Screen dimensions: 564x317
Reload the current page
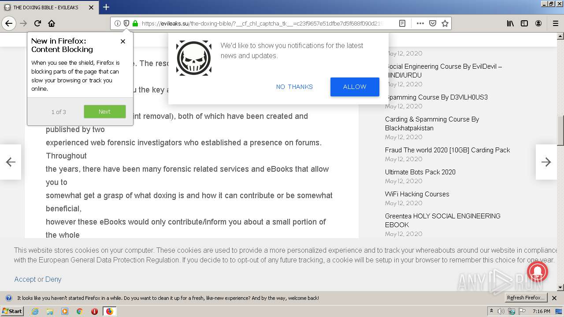(x=37, y=23)
